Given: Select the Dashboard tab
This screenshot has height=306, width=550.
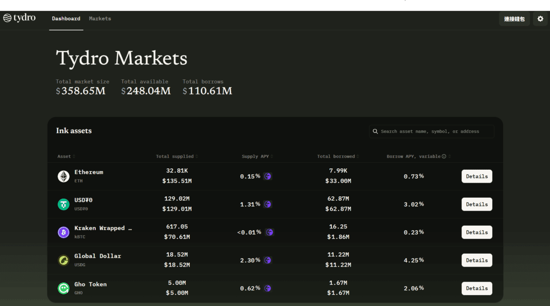Looking at the screenshot, I should point(66,19).
